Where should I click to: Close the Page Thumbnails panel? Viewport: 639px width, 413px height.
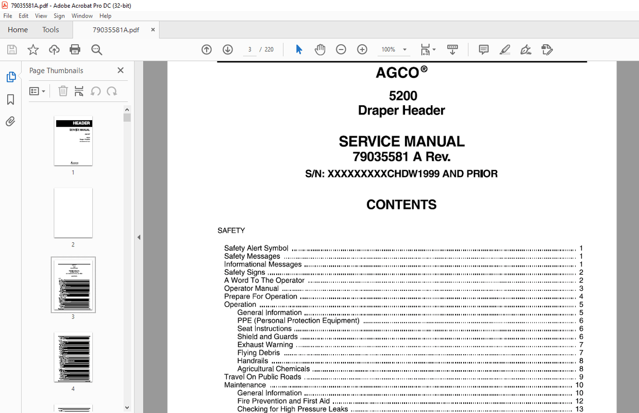pos(120,70)
